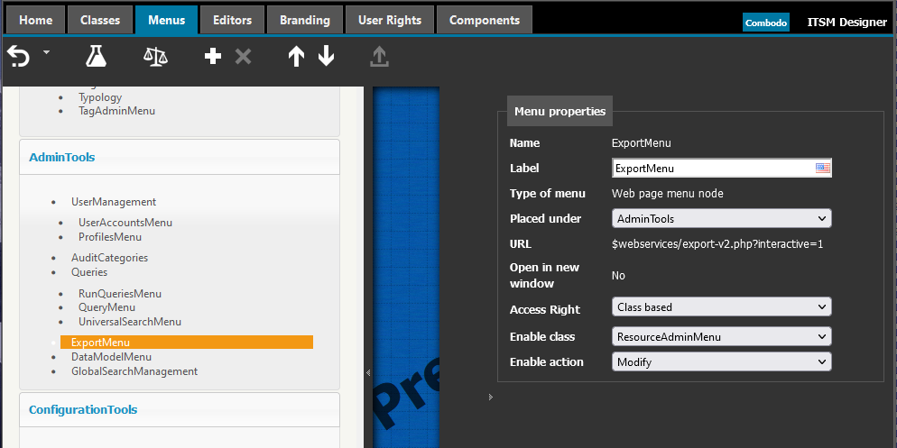Click the ConfigurationTools section header

click(83, 409)
